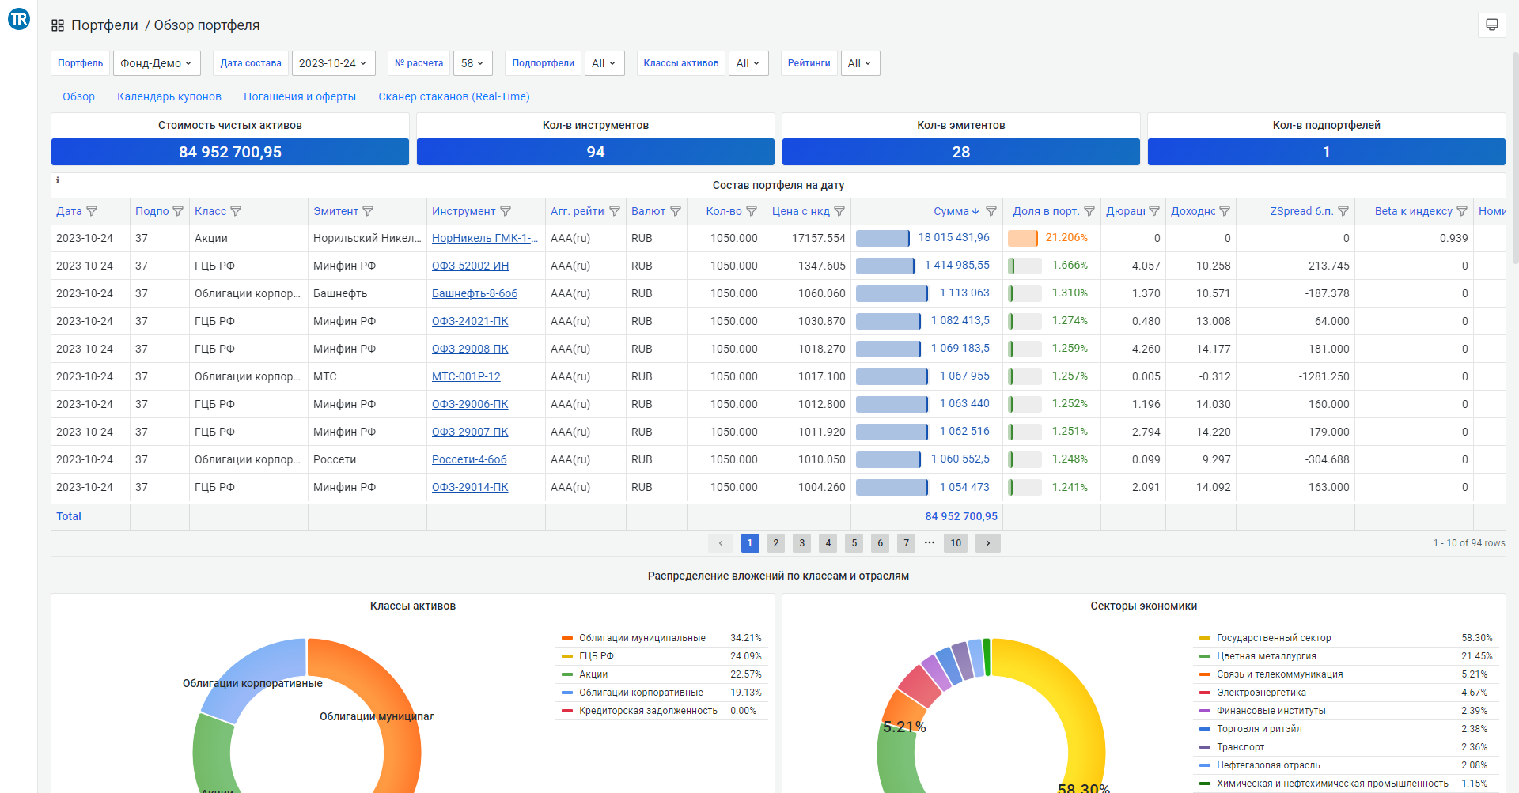
Task: Open the Классы активов All dropdown
Action: point(748,63)
